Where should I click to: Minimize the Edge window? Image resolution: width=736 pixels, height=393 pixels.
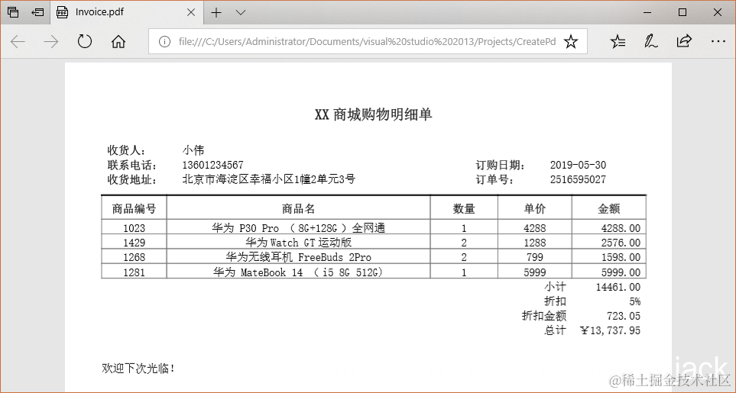(648, 13)
